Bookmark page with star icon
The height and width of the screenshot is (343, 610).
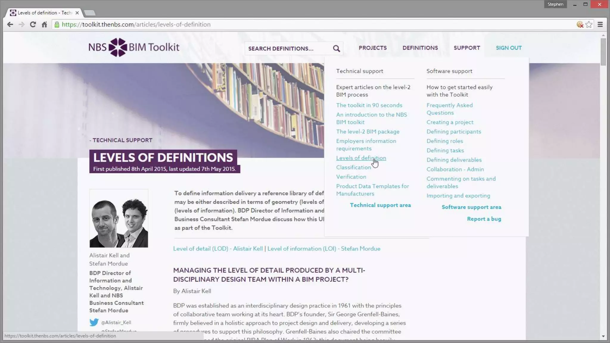point(589,24)
